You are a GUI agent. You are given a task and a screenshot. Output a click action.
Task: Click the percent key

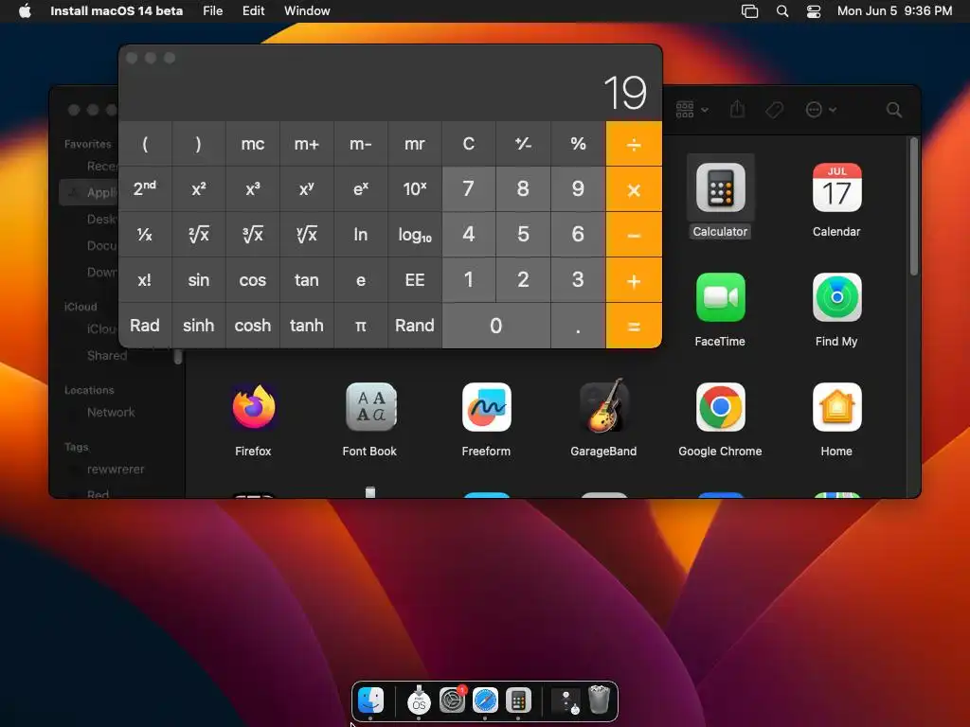pos(578,144)
